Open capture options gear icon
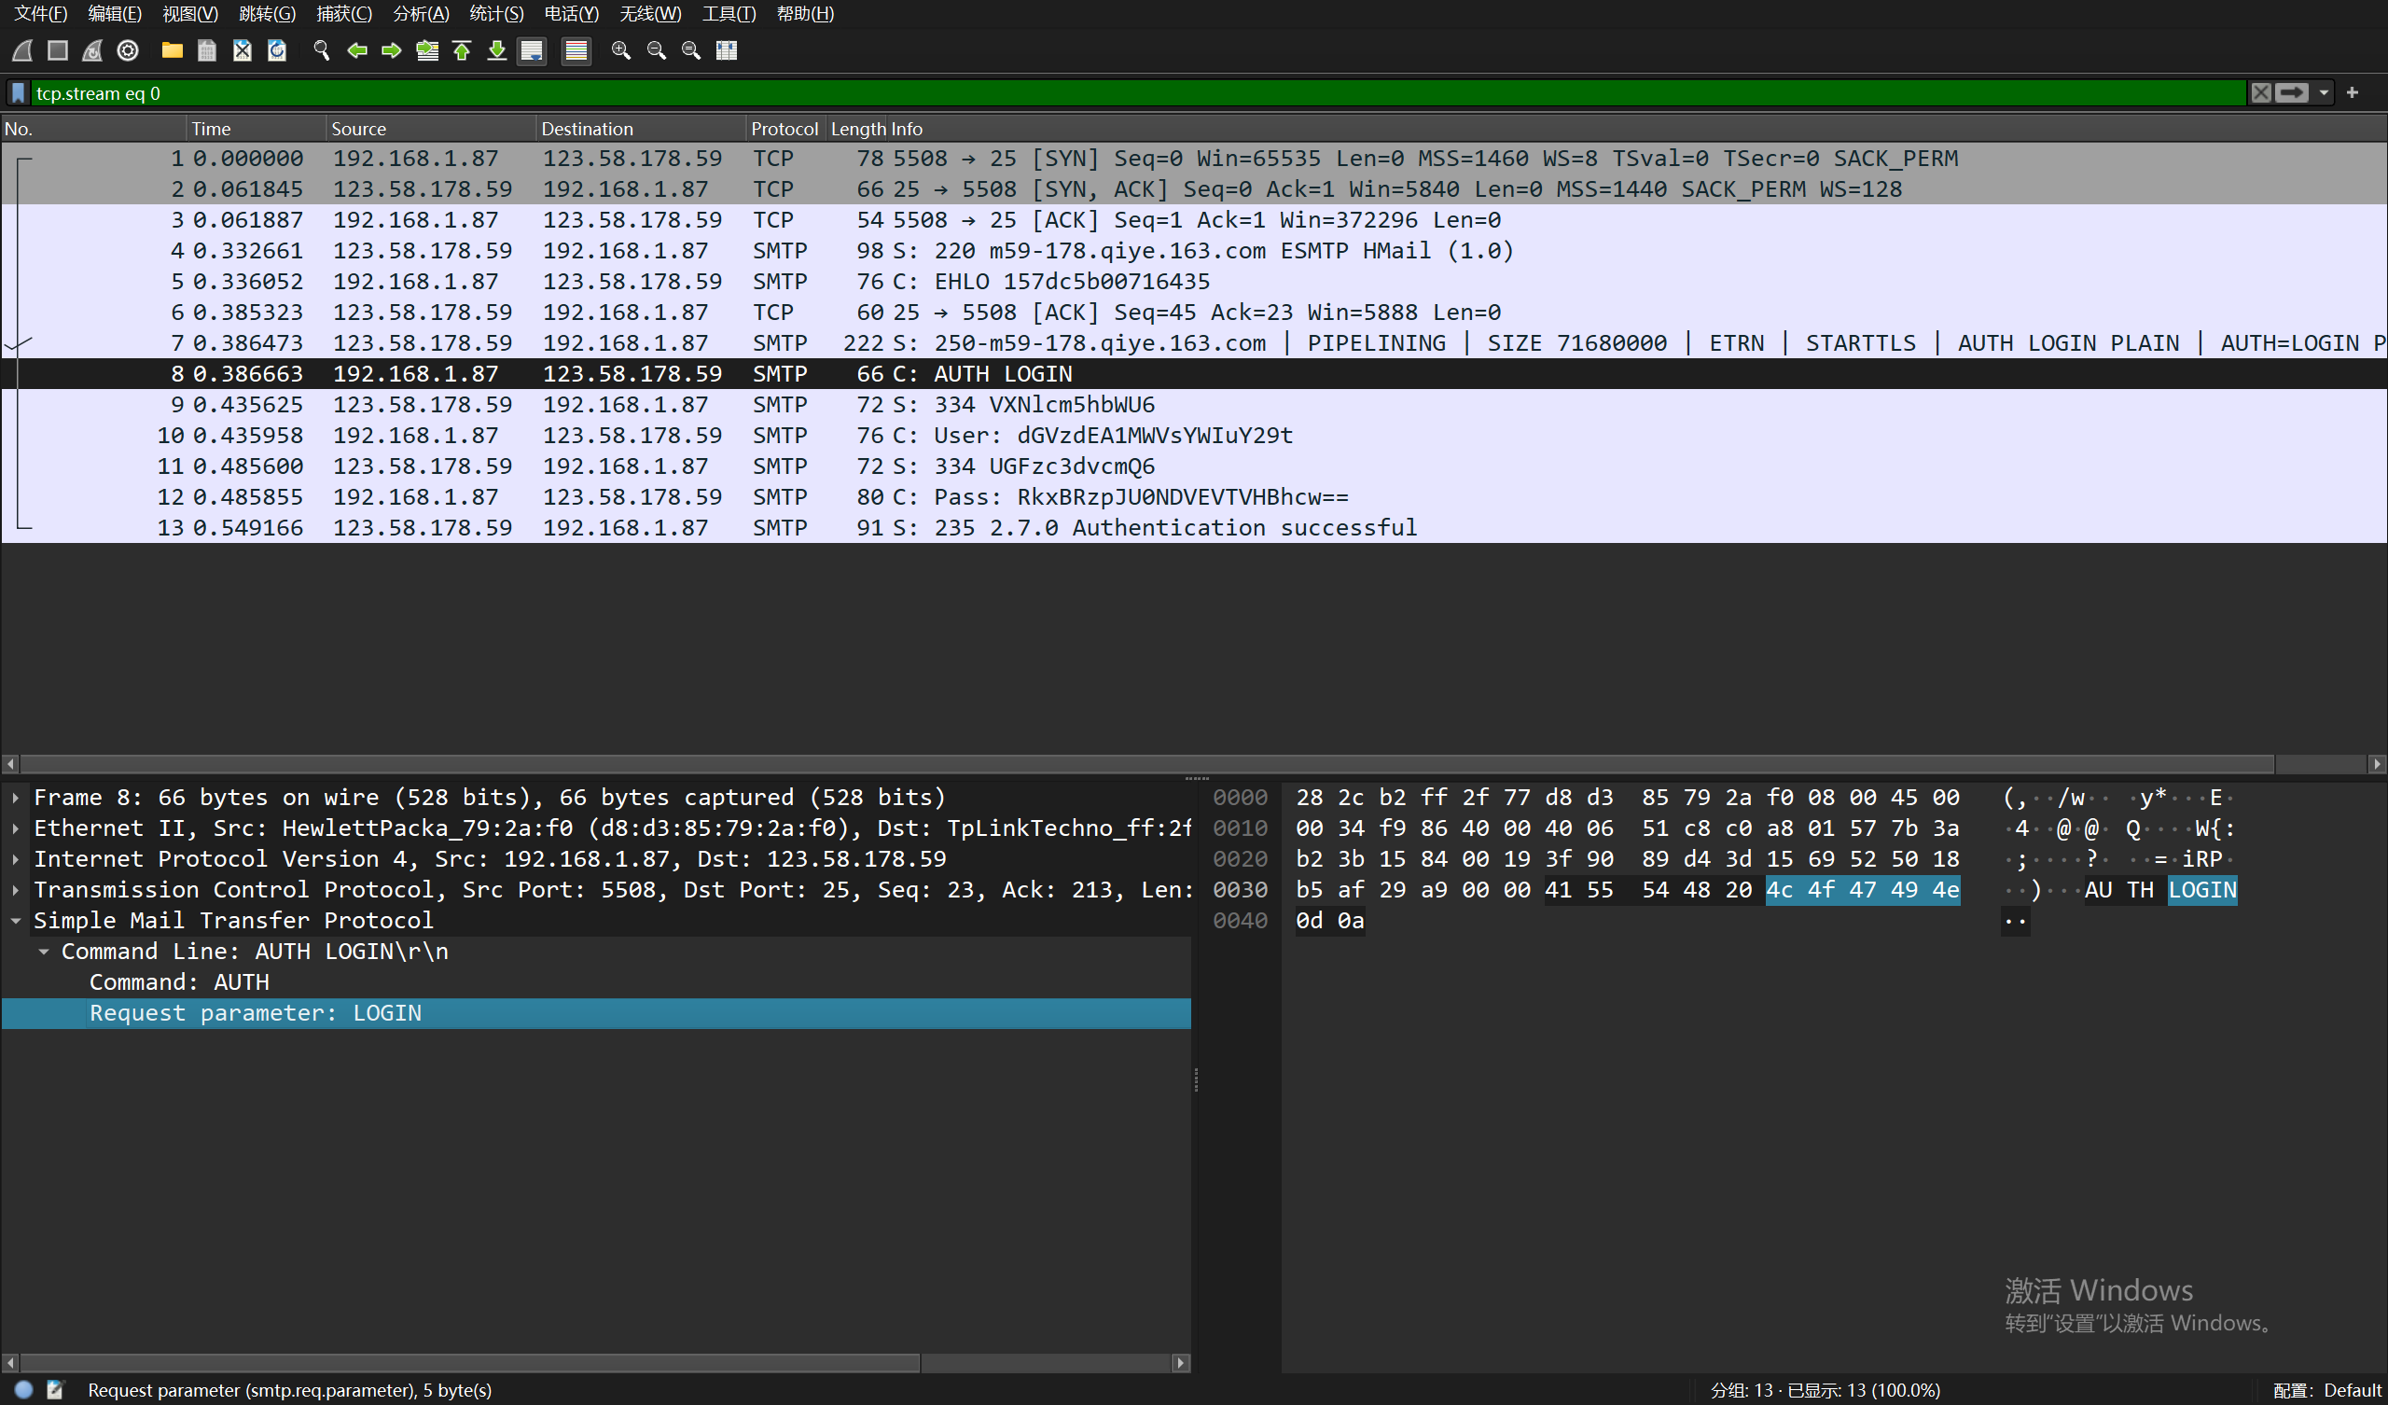This screenshot has width=2388, height=1405. 128,50
